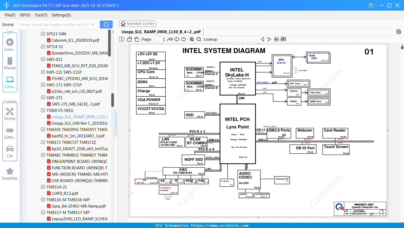Collapse the TM8481 folder node
The image size is (404, 228).
pyautogui.click(x=43, y=155)
